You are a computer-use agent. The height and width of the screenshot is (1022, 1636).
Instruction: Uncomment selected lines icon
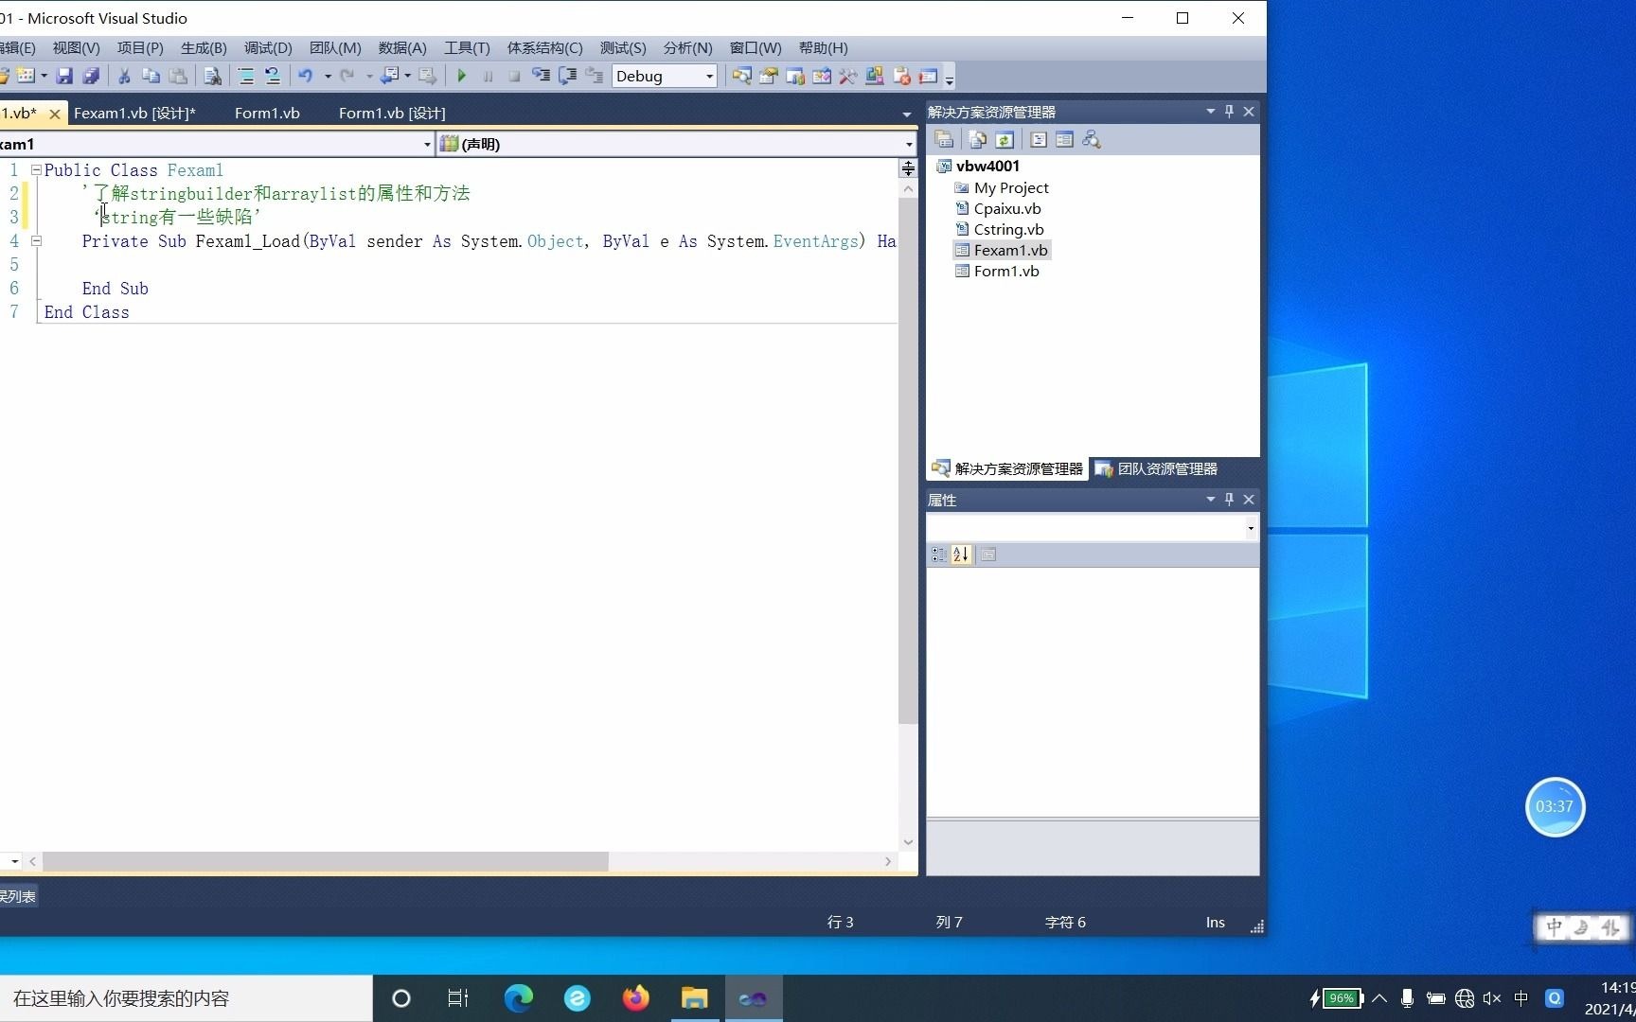tap(273, 76)
